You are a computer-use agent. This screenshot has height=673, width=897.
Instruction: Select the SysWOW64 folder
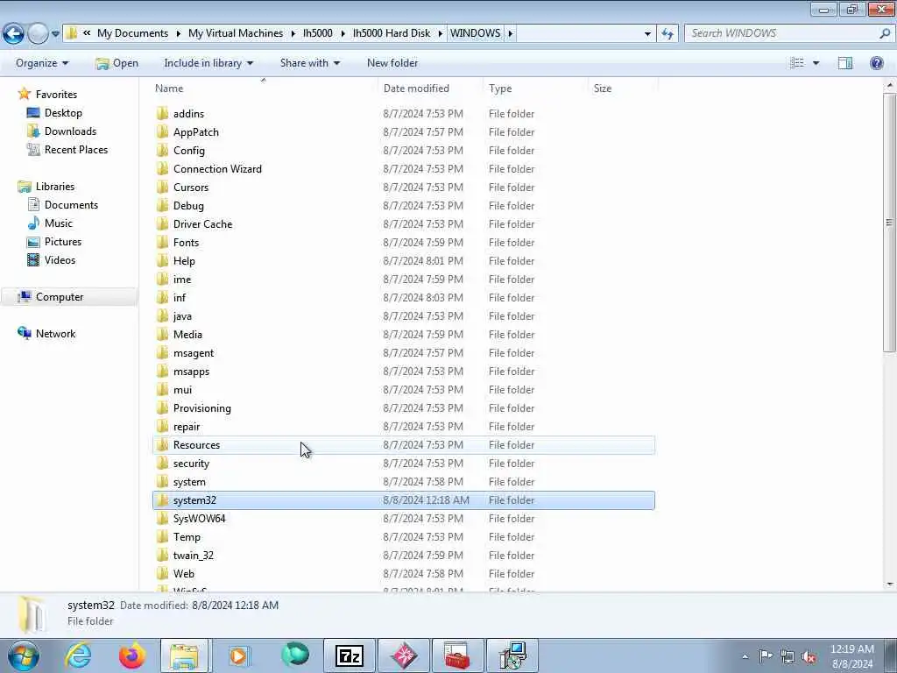pos(199,519)
